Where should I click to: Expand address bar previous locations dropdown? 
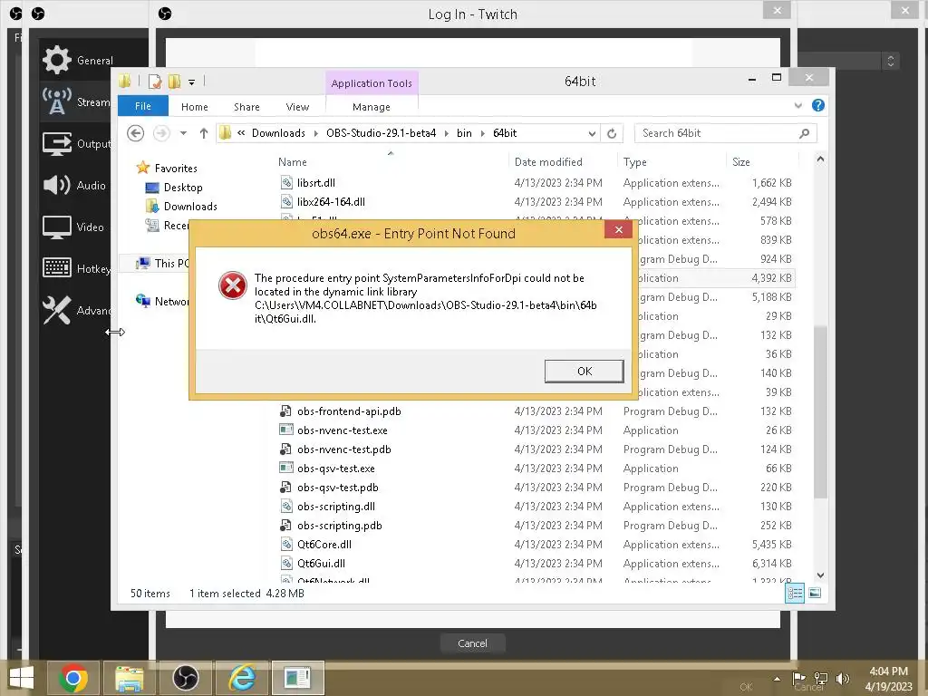(x=591, y=134)
